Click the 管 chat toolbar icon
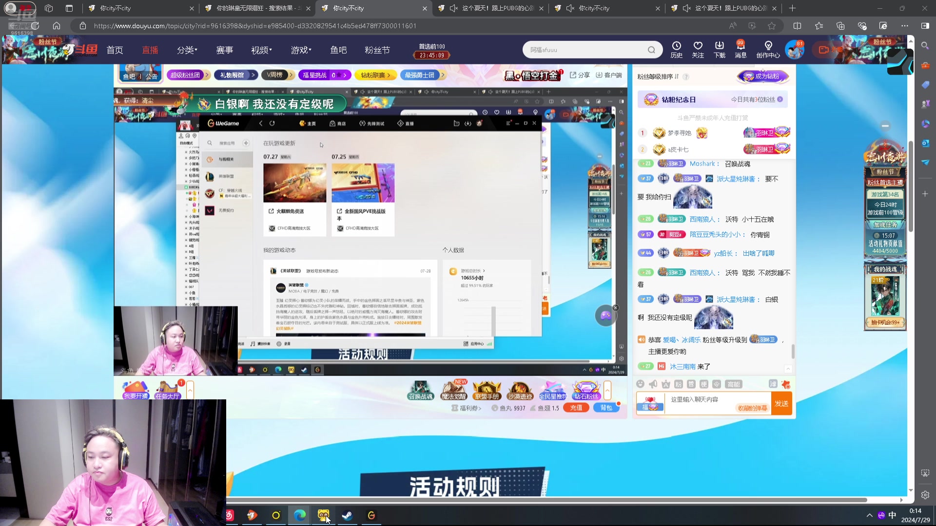 click(691, 384)
